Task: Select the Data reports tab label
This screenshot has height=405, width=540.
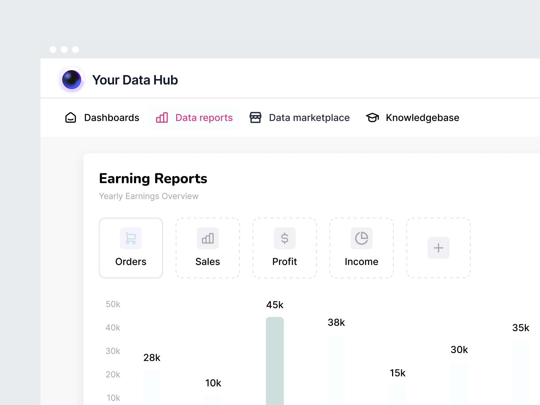Action: tap(204, 118)
